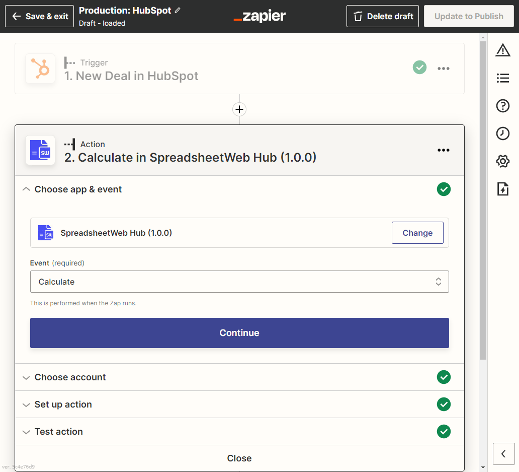The width and height of the screenshot is (519, 472).
Task: Click Update to Publish button
Action: (x=469, y=16)
